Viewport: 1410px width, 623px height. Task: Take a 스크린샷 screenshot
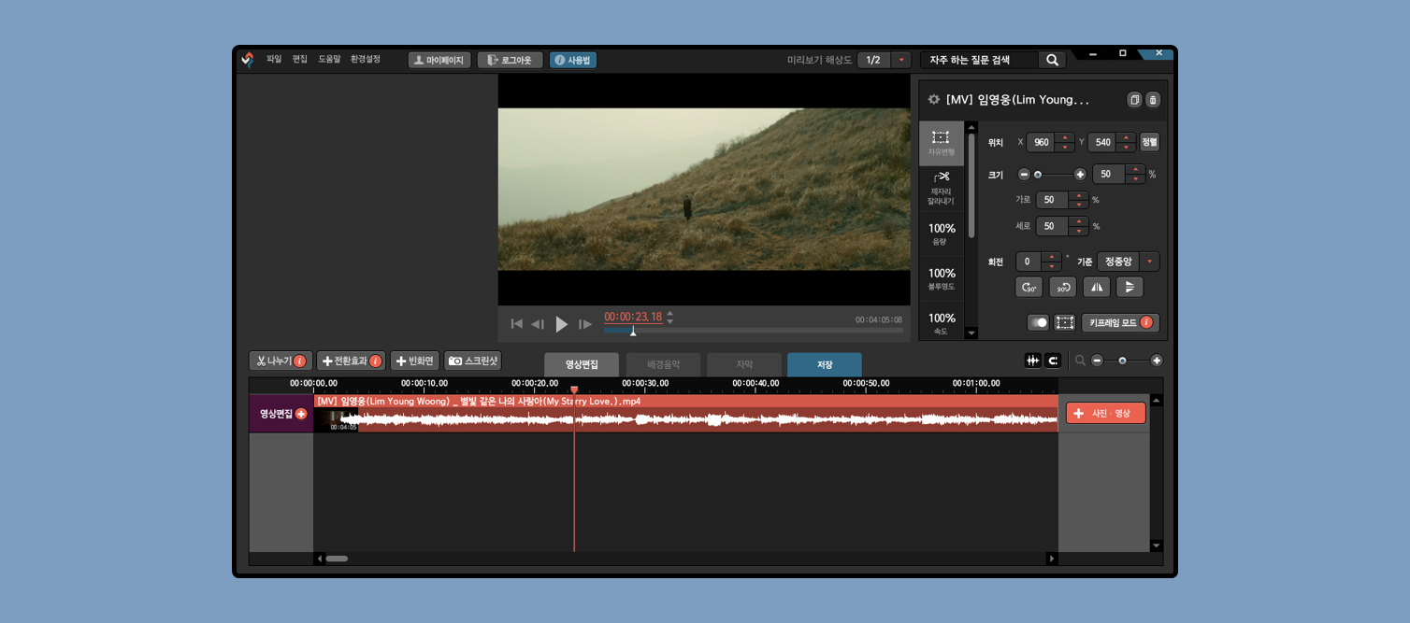[472, 361]
